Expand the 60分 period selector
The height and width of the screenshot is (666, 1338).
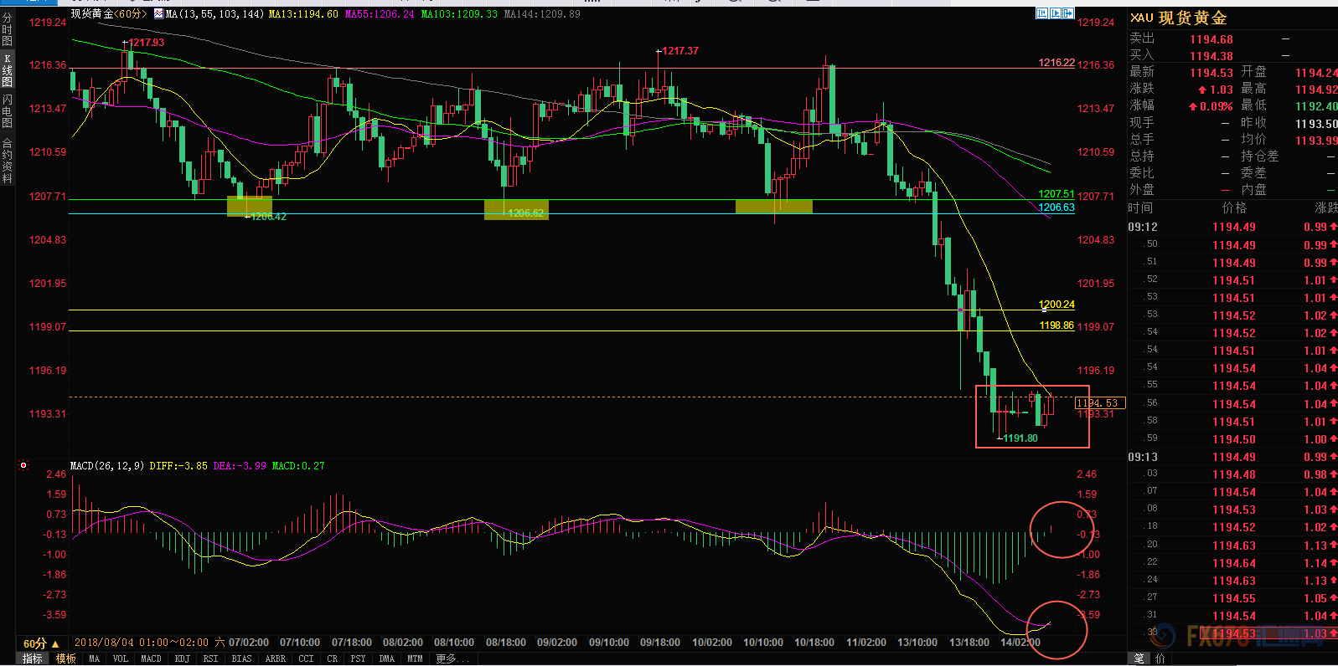tap(40, 643)
